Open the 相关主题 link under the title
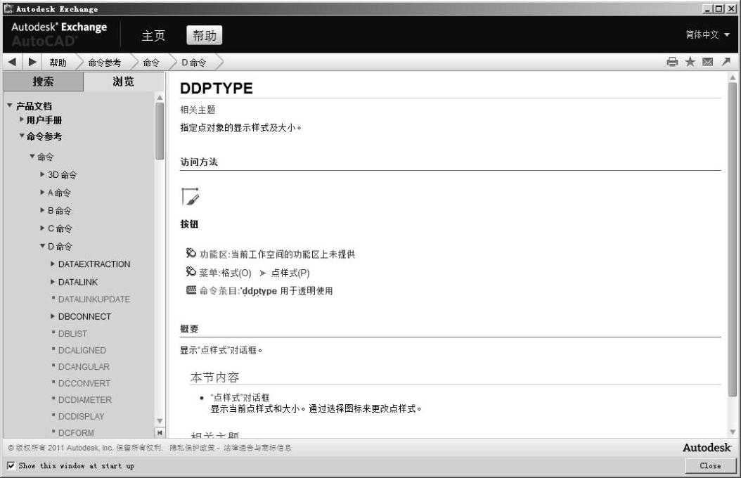Image resolution: width=741 pixels, height=478 pixels. [198, 110]
